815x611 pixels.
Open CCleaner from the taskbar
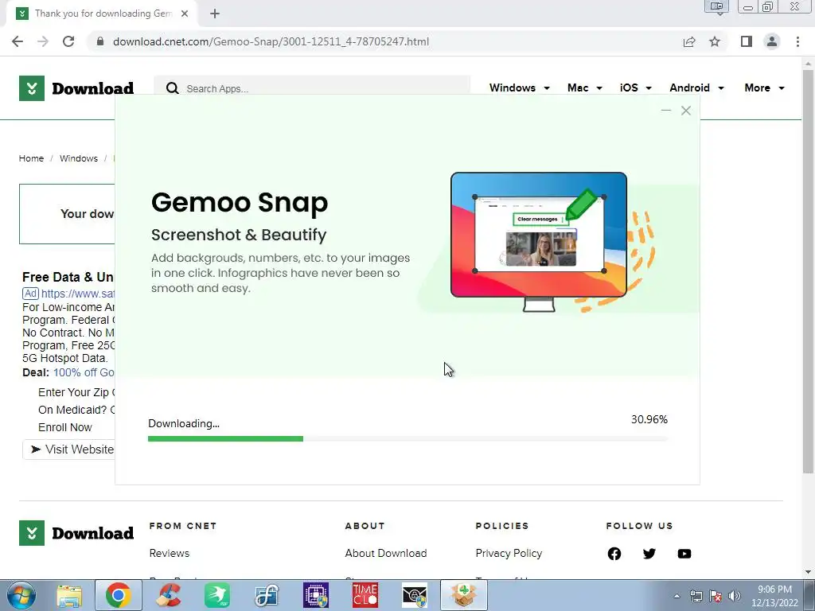click(x=169, y=595)
